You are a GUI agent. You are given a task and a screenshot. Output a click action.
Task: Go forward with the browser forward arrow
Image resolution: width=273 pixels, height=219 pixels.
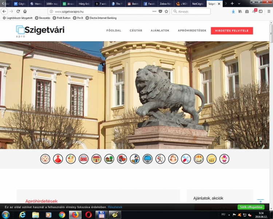[11, 11]
